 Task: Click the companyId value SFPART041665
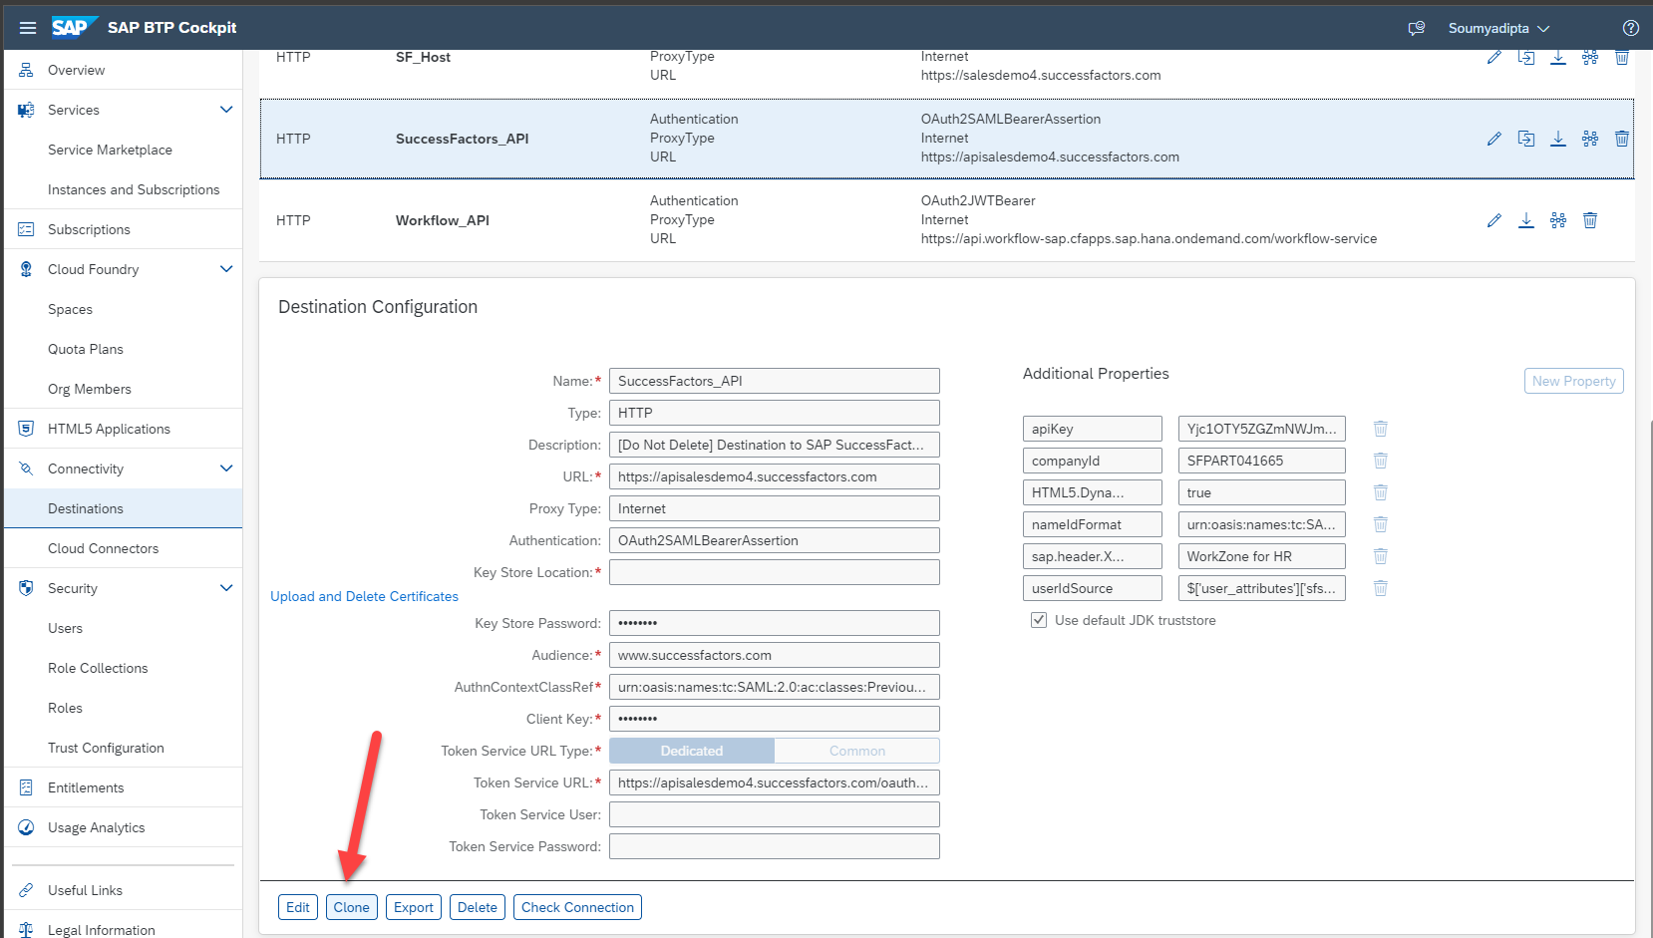click(x=1262, y=461)
